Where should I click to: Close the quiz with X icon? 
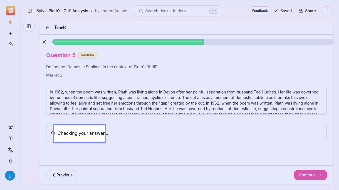coord(44,42)
